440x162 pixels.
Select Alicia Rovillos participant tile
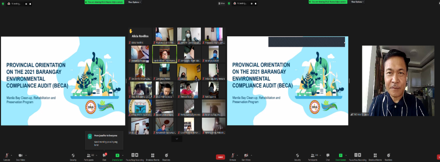[140, 36]
